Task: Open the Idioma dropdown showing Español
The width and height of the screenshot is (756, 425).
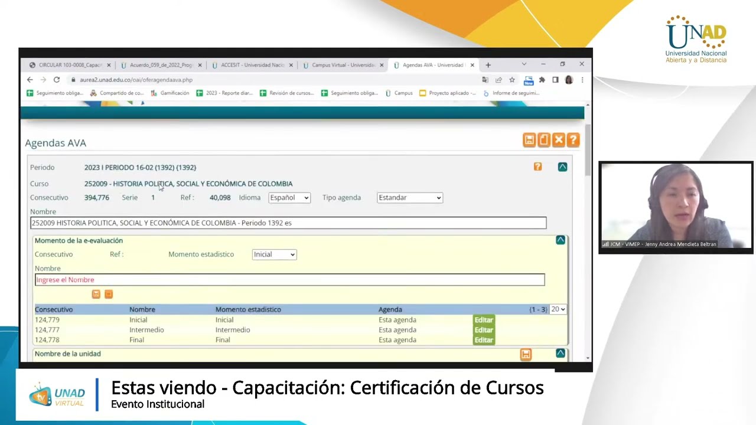Action: [289, 198]
